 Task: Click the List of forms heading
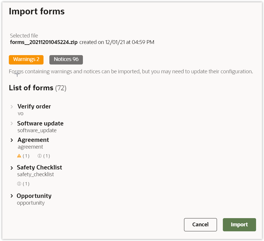point(31,88)
